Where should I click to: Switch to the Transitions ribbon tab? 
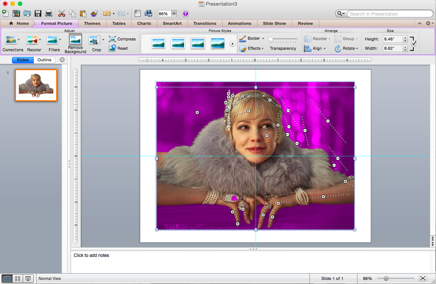tap(205, 23)
